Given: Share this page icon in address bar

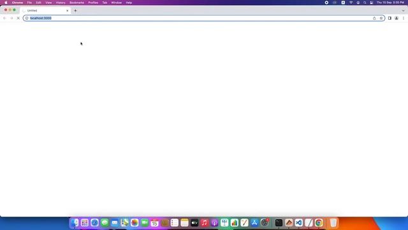Looking at the screenshot, I should click(374, 18).
